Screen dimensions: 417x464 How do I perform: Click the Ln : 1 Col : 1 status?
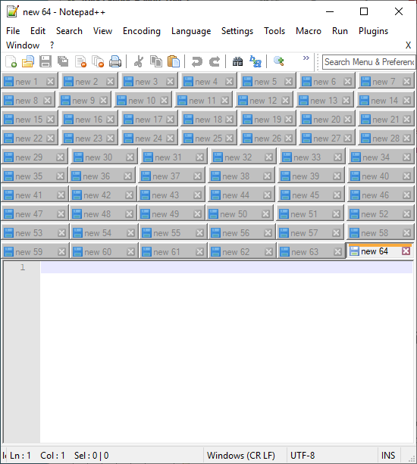[37, 455]
